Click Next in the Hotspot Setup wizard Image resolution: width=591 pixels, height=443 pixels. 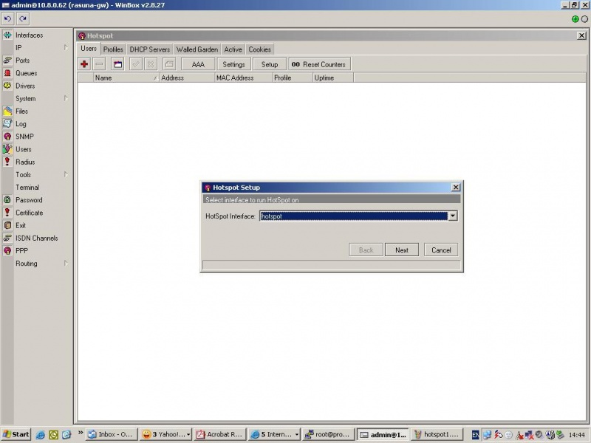point(401,250)
